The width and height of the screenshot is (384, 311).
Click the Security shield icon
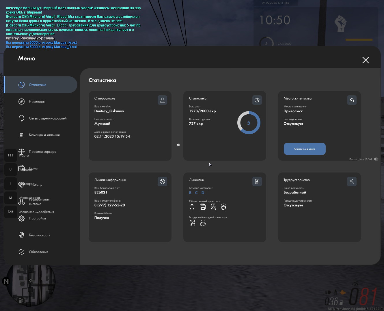tap(21, 235)
